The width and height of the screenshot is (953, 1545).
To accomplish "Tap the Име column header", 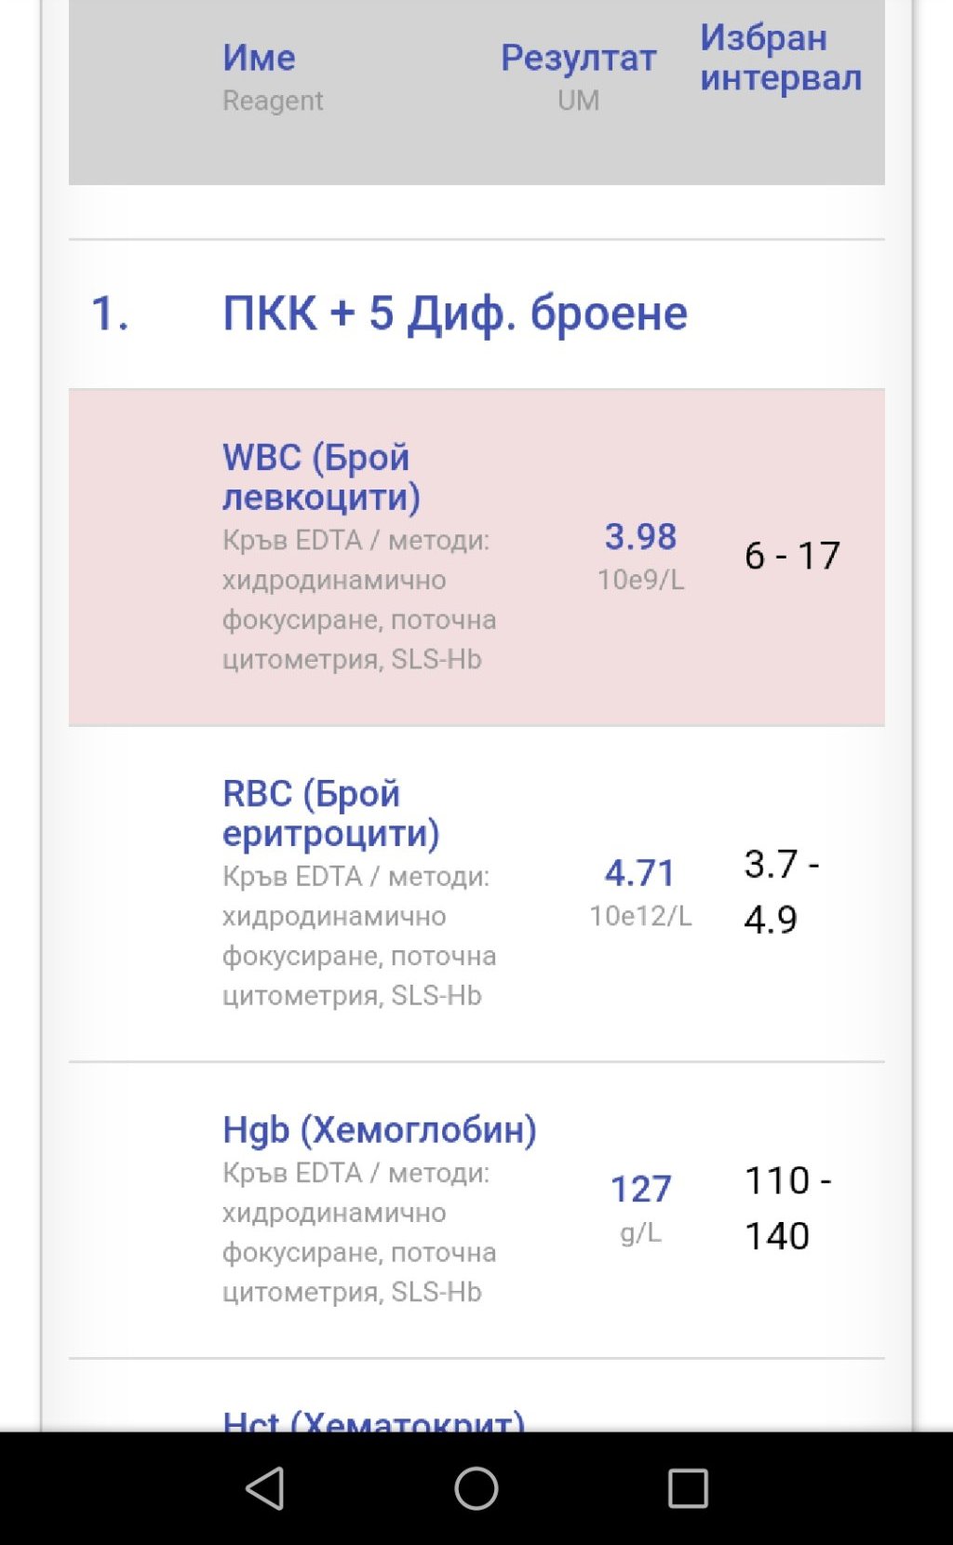I will point(259,58).
